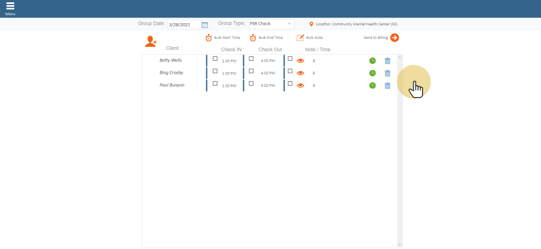Click the location pin for Community Mental Health Center
The height and width of the screenshot is (249, 541).
311,24
